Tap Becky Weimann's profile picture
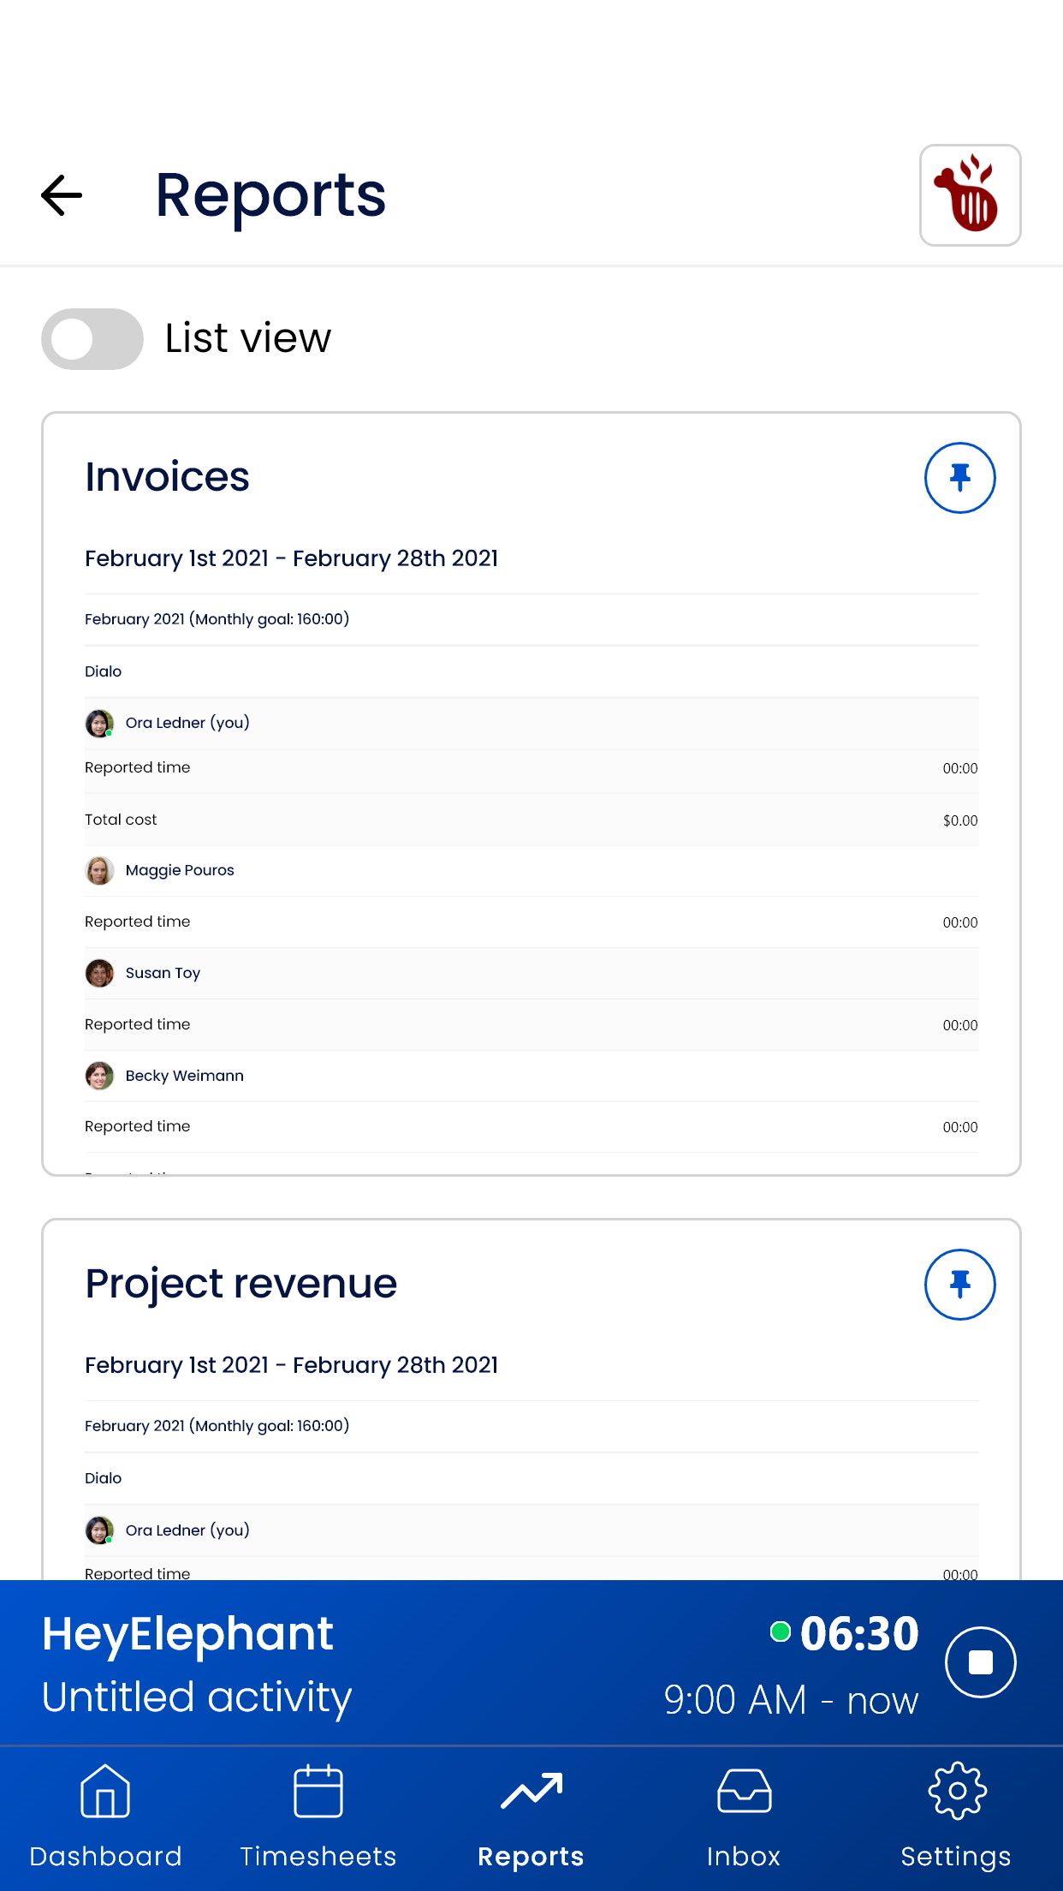Image resolution: width=1063 pixels, height=1891 pixels. [x=99, y=1076]
